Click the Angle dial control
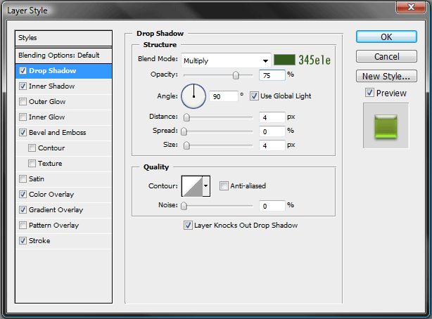Viewport: 432px width, 319px height. click(193, 96)
